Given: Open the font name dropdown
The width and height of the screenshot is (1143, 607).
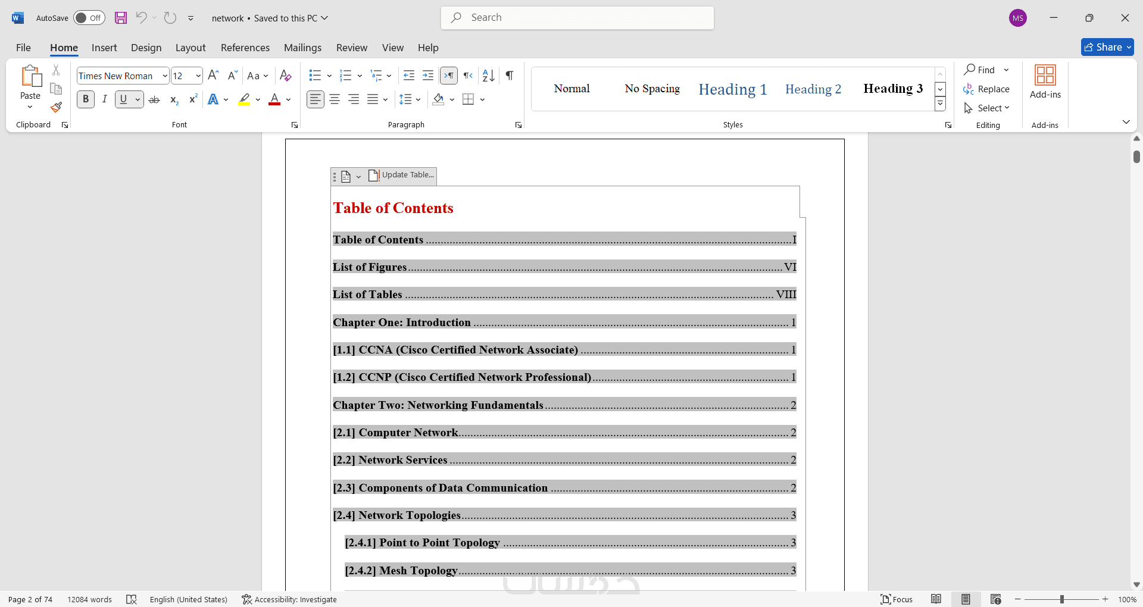Looking at the screenshot, I should [x=165, y=76].
